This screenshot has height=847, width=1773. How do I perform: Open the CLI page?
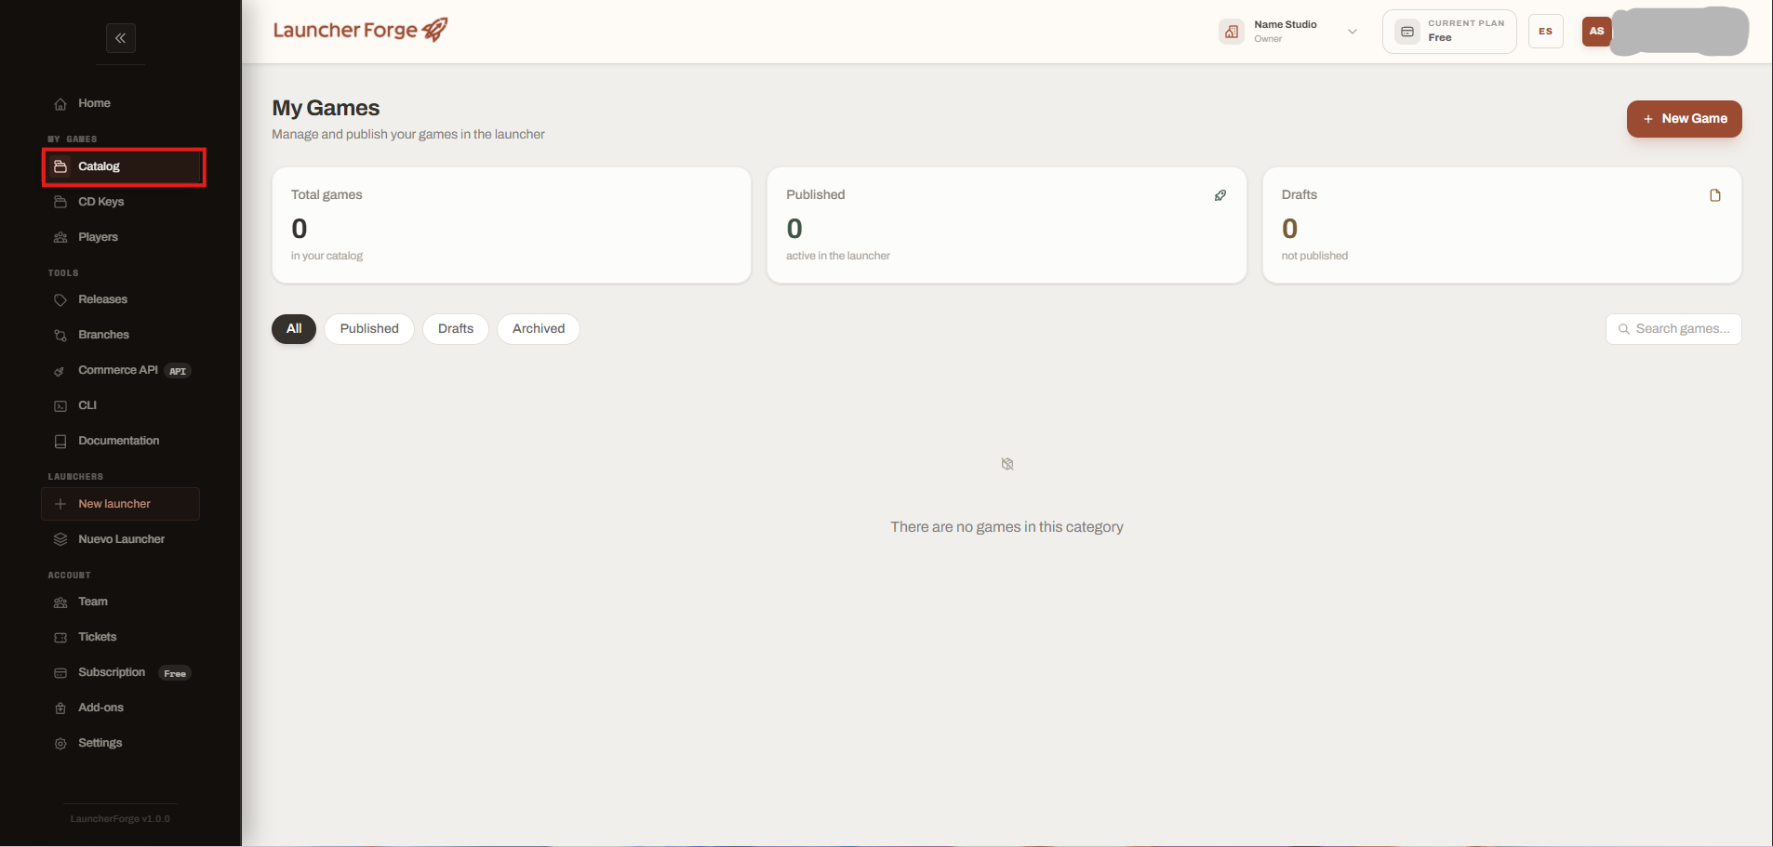121,405
